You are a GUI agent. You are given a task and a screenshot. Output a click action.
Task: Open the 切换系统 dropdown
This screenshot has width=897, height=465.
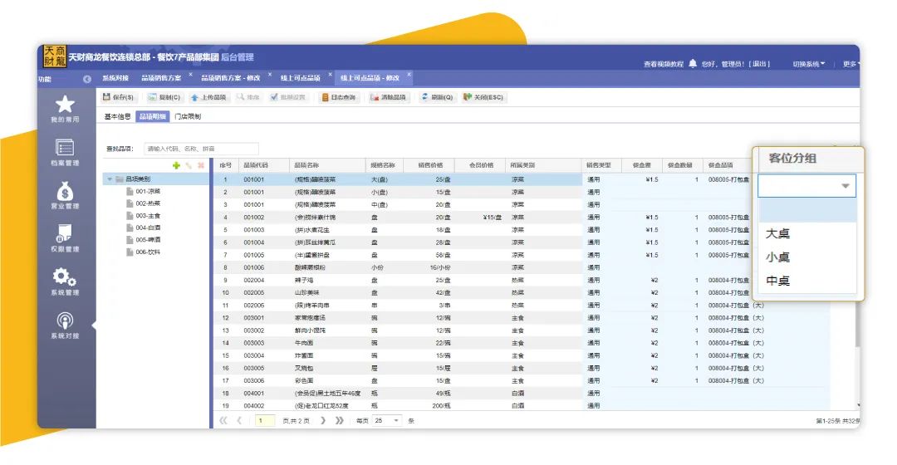808,64
